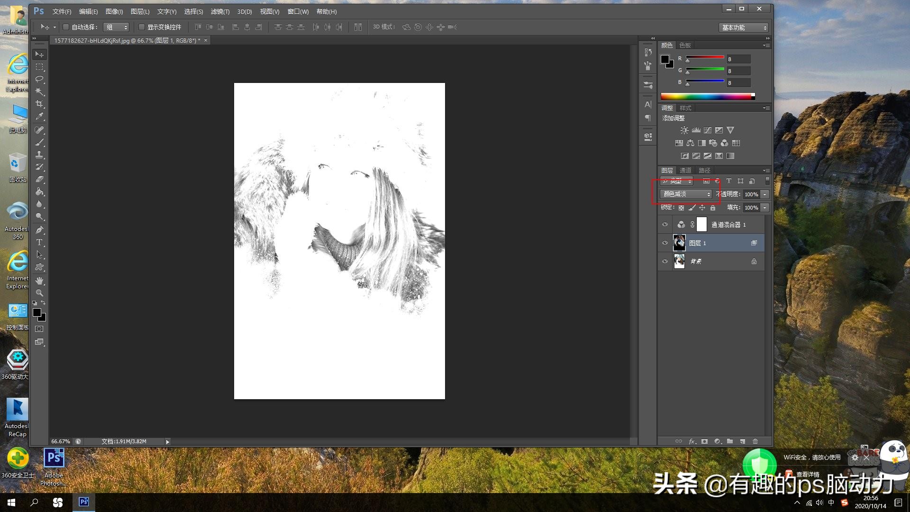Viewport: 910px width, 512px height.
Task: Select the Pen tool
Action: [x=39, y=230]
